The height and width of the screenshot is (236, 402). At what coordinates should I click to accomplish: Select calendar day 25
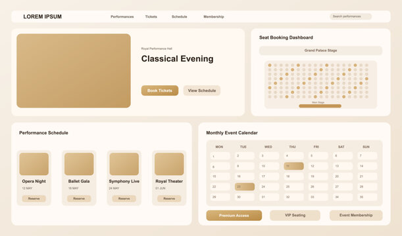pos(294,187)
